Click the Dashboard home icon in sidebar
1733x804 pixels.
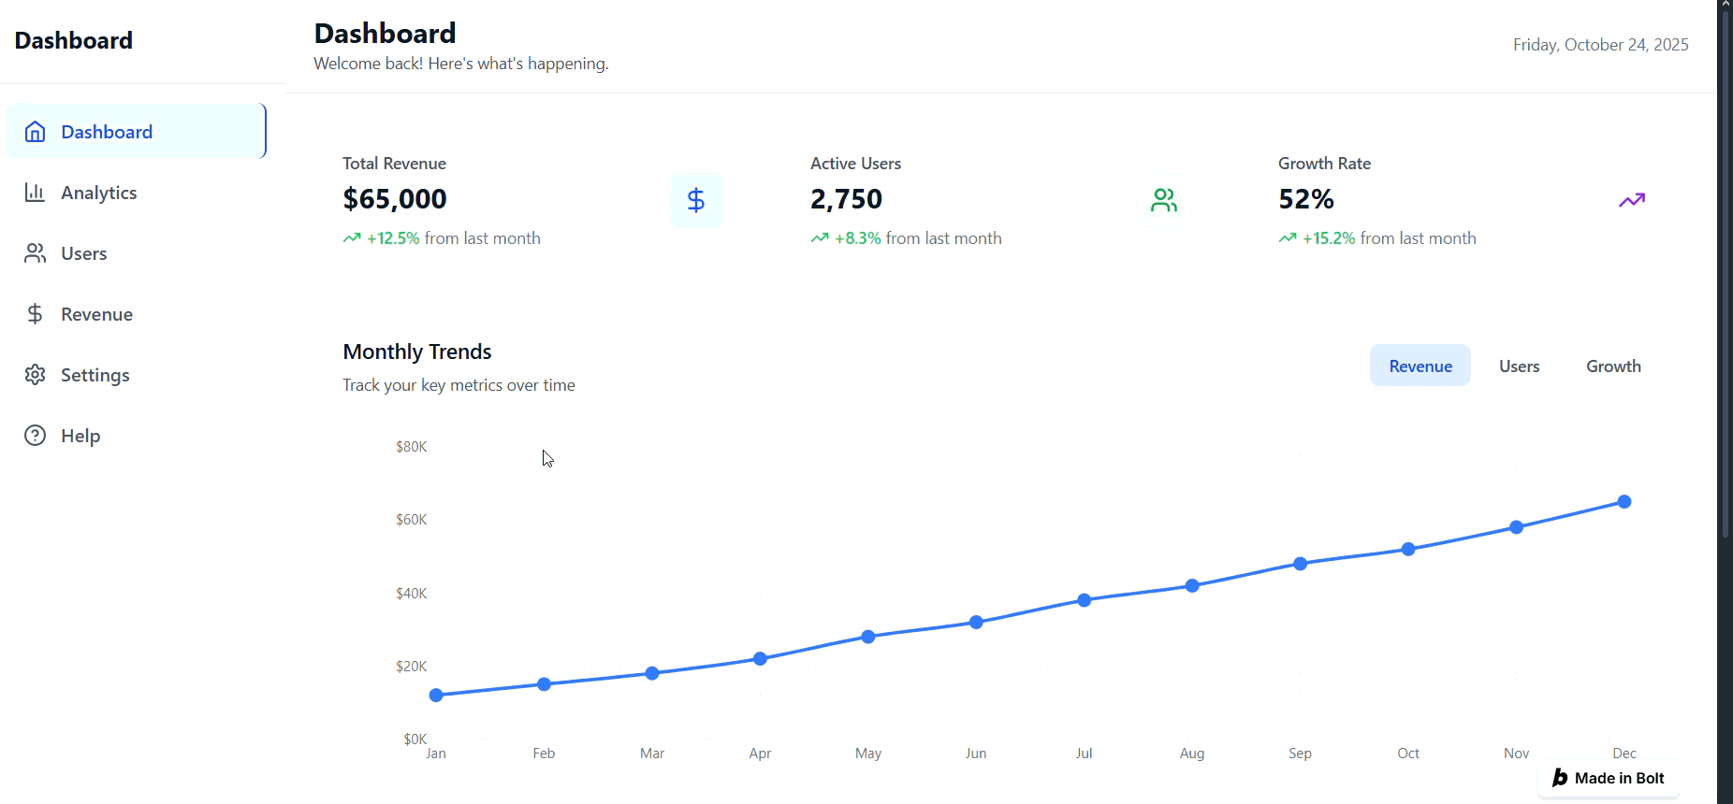[35, 132]
